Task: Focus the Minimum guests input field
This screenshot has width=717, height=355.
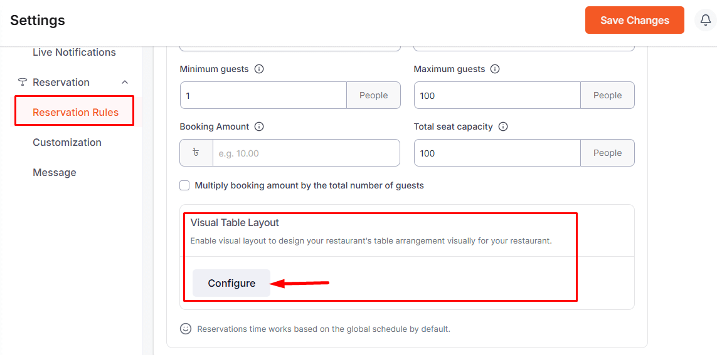Action: pyautogui.click(x=263, y=95)
